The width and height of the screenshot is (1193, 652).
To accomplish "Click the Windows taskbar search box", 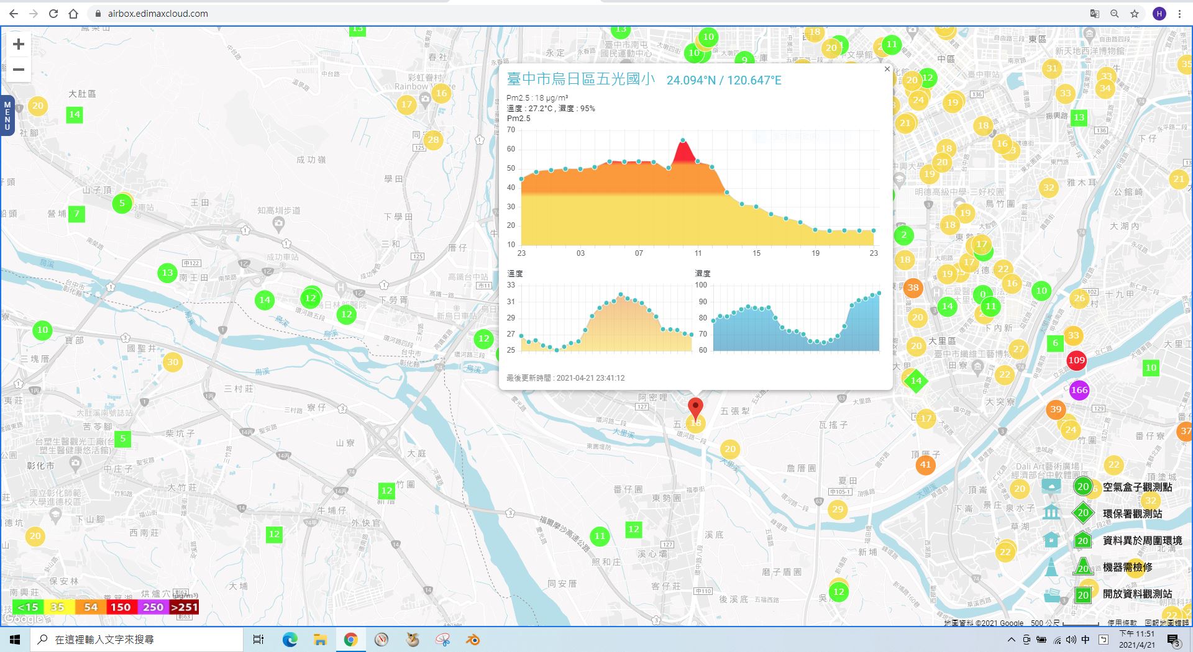I will [x=137, y=640].
